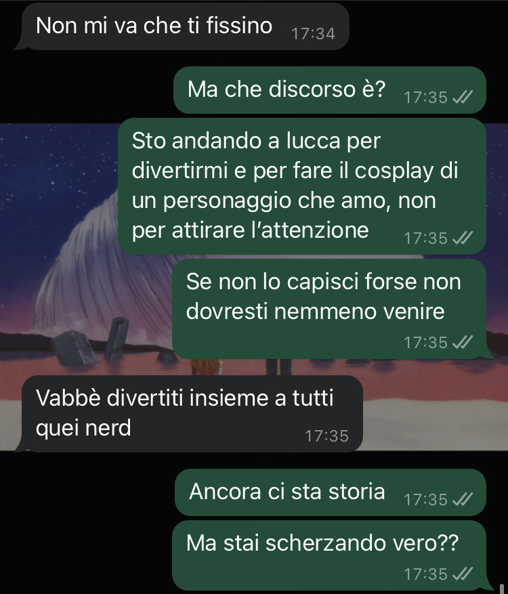Image resolution: width=508 pixels, height=594 pixels.
Task: Tap the double-check on "Ma stai scherzando vero??"
Action: [463, 574]
